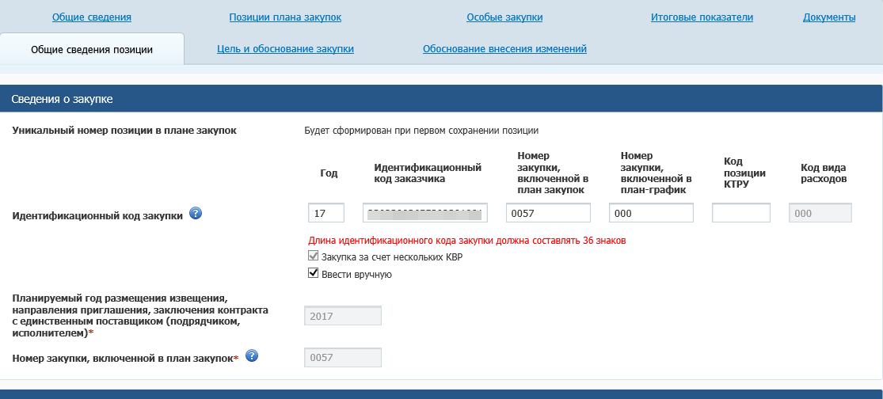Open the Документы link
The height and width of the screenshot is (399, 883).
(x=828, y=17)
